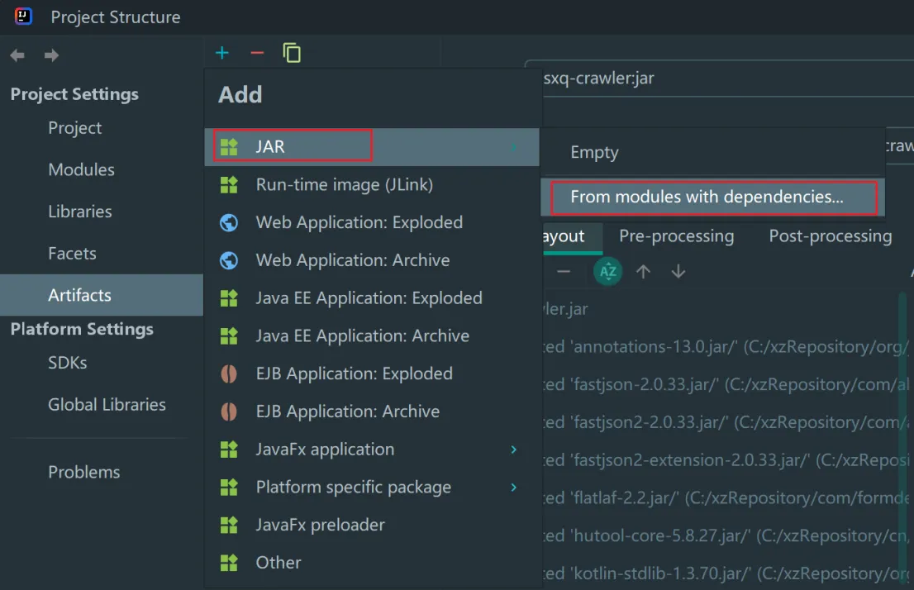Select the fastjson2-extension-2.0.33.jar entry
914x590 pixels.
point(727,461)
